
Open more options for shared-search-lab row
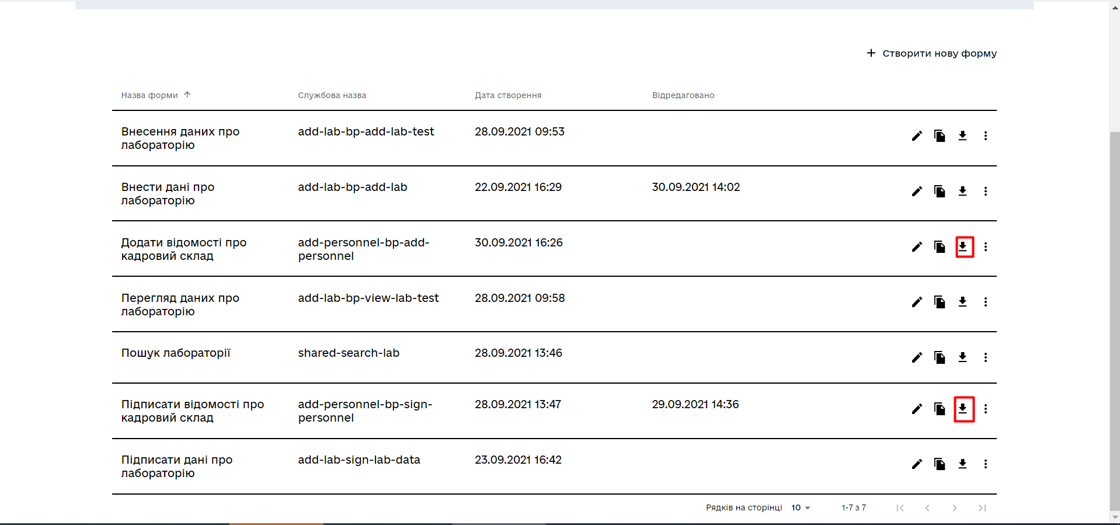(986, 357)
